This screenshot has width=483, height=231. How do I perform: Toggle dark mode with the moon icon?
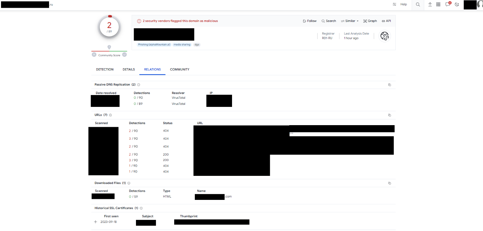point(457,4)
